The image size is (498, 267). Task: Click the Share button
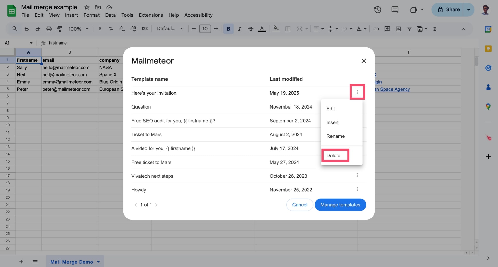click(x=447, y=10)
